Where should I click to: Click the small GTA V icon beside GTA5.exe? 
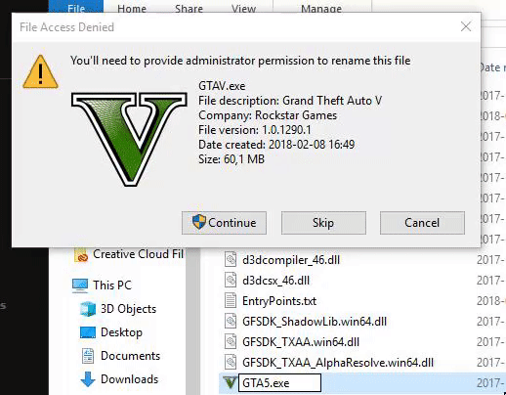pos(230,382)
